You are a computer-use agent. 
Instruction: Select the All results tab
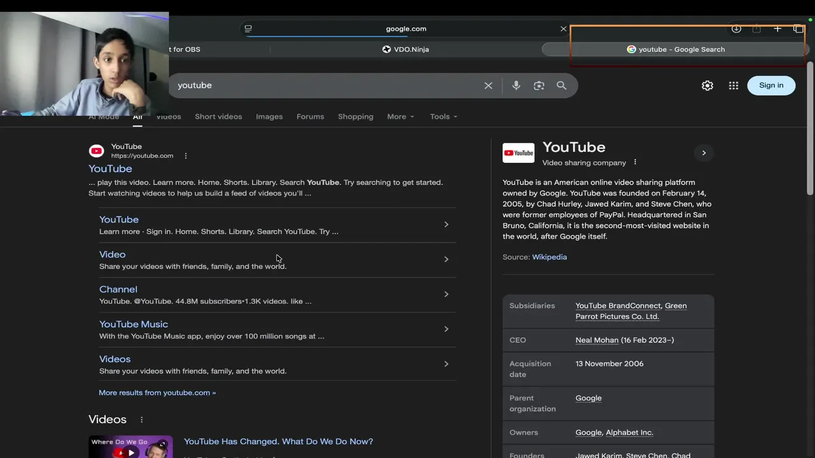click(138, 117)
